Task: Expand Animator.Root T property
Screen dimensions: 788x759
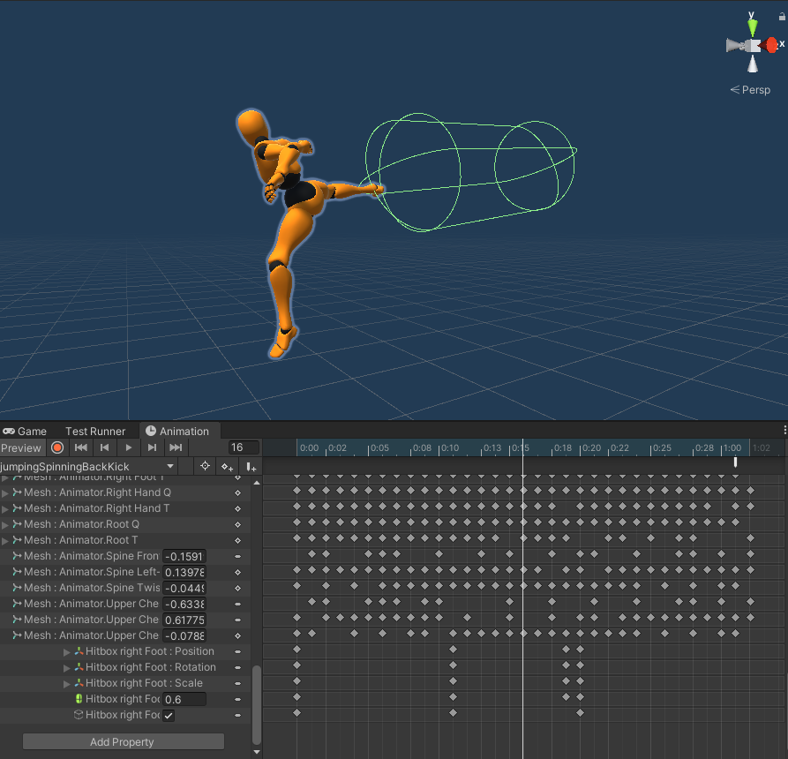Action: coord(5,540)
